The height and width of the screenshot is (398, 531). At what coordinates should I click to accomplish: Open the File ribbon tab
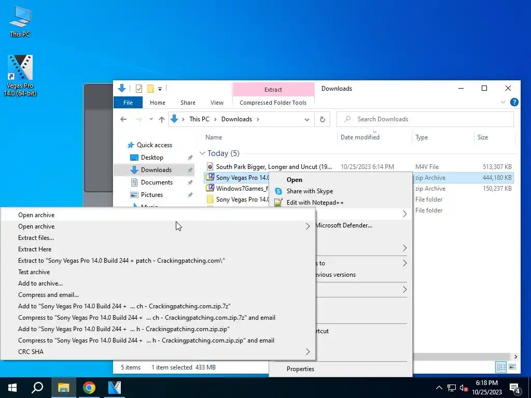tap(128, 103)
